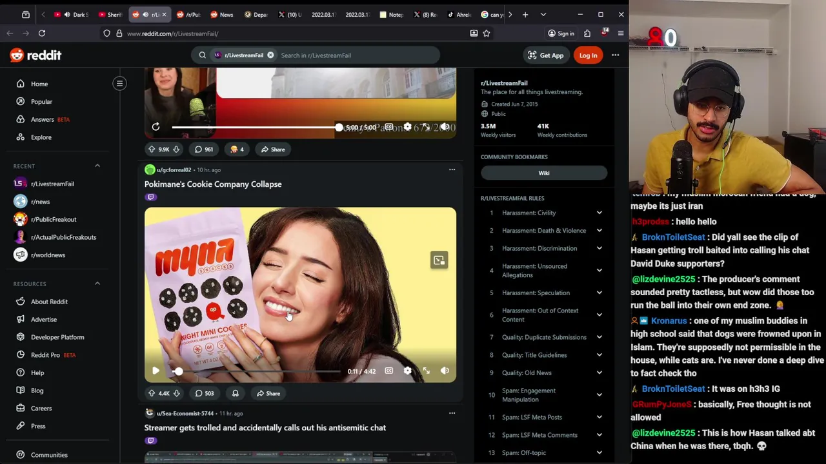826x464 pixels.
Task: Play the Pokimane cookie video
Action: [156, 371]
